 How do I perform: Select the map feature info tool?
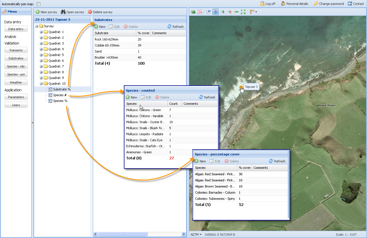[208, 12]
